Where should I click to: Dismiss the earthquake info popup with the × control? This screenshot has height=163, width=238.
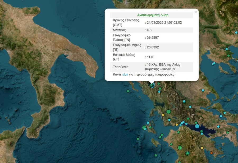tap(195, 12)
